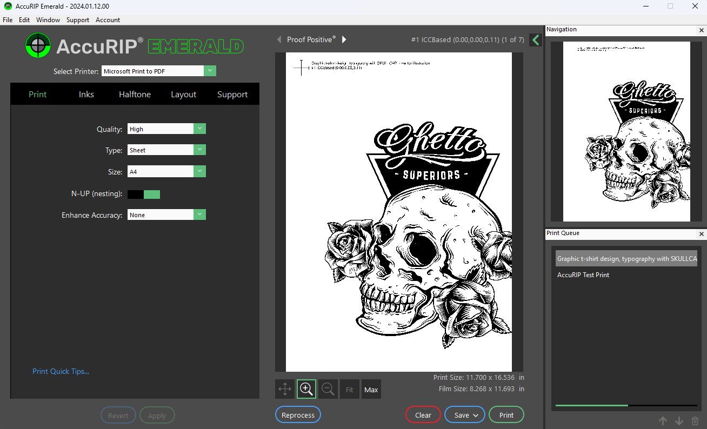Expand the Save button options

[476, 415]
